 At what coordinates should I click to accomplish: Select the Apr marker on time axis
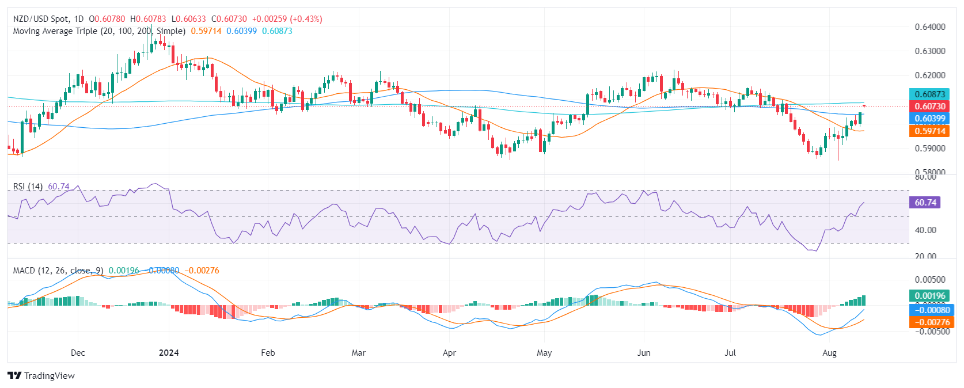pyautogui.click(x=449, y=353)
